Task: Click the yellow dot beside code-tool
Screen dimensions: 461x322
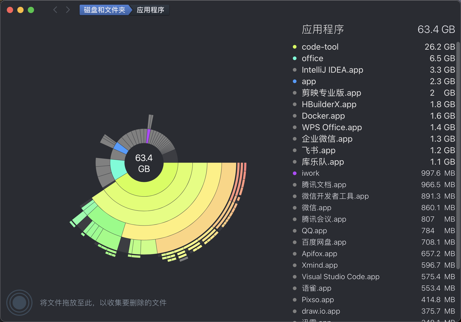Action: pyautogui.click(x=295, y=47)
